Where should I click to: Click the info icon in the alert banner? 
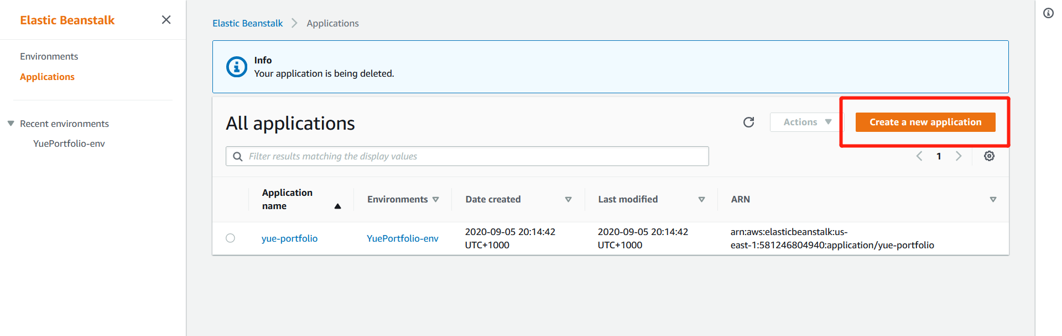(x=237, y=67)
